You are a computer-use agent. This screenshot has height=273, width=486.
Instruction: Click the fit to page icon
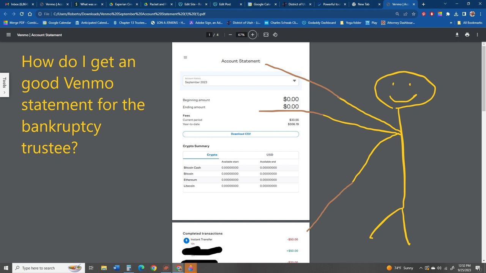click(266, 35)
